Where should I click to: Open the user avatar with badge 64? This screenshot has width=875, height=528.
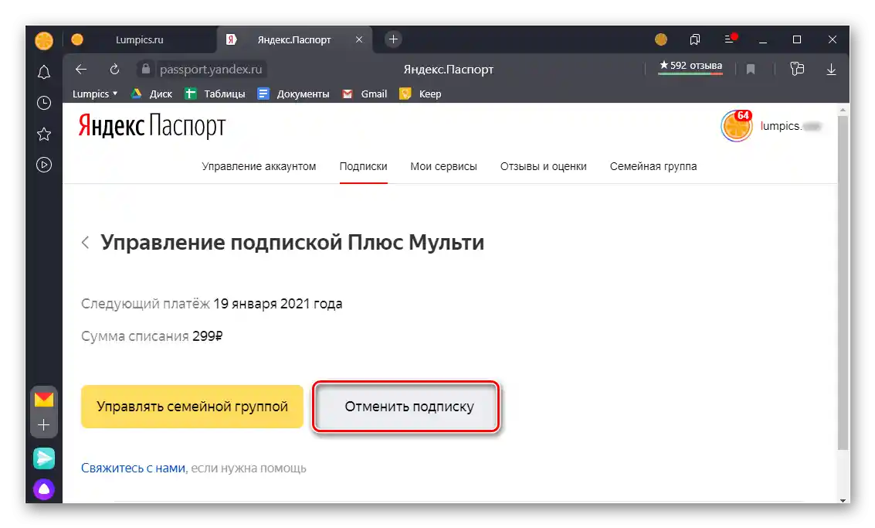[737, 126]
